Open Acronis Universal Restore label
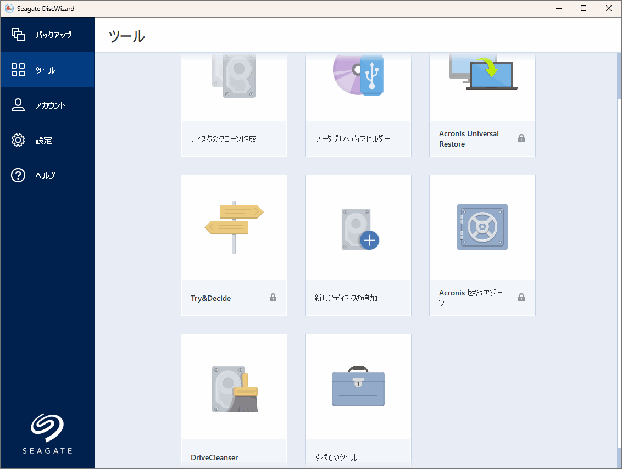The width and height of the screenshot is (622, 469). click(x=469, y=139)
